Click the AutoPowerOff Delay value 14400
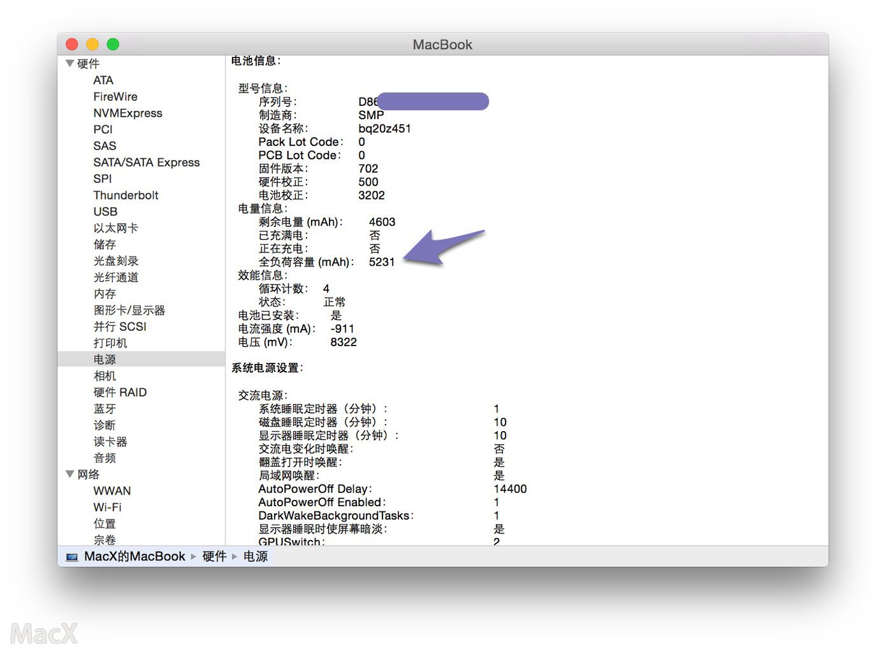 click(x=510, y=489)
